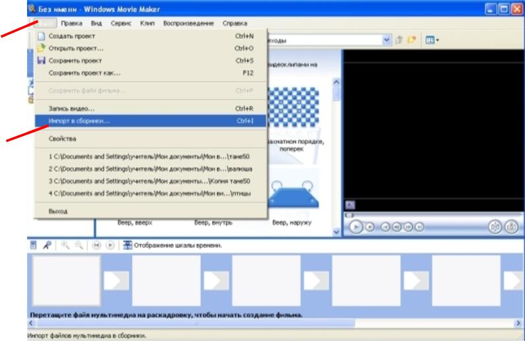Image resolution: width=525 pixels, height=341 pixels.
Task: Click the Forward button in preview controls
Action: (x=419, y=227)
